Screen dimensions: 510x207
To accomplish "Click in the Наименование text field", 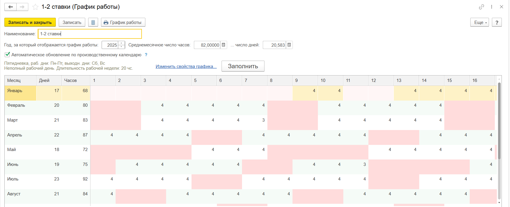I will [x=90, y=34].
